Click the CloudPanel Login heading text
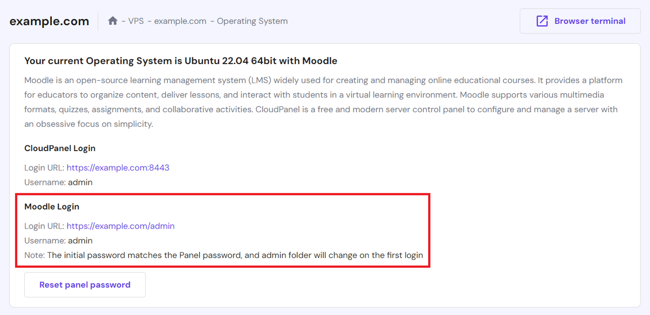Viewport: 650px width, 315px height. (59, 148)
